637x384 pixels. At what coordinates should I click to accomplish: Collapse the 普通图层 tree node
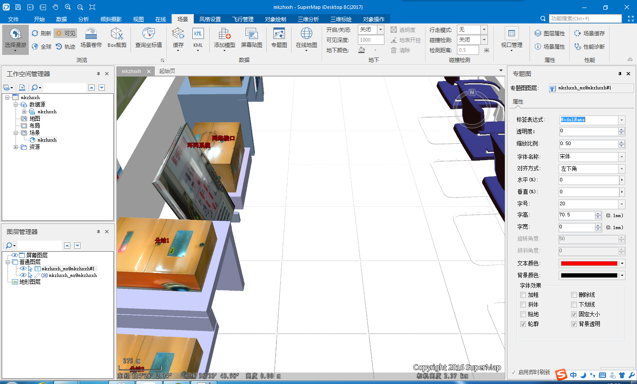[8, 262]
